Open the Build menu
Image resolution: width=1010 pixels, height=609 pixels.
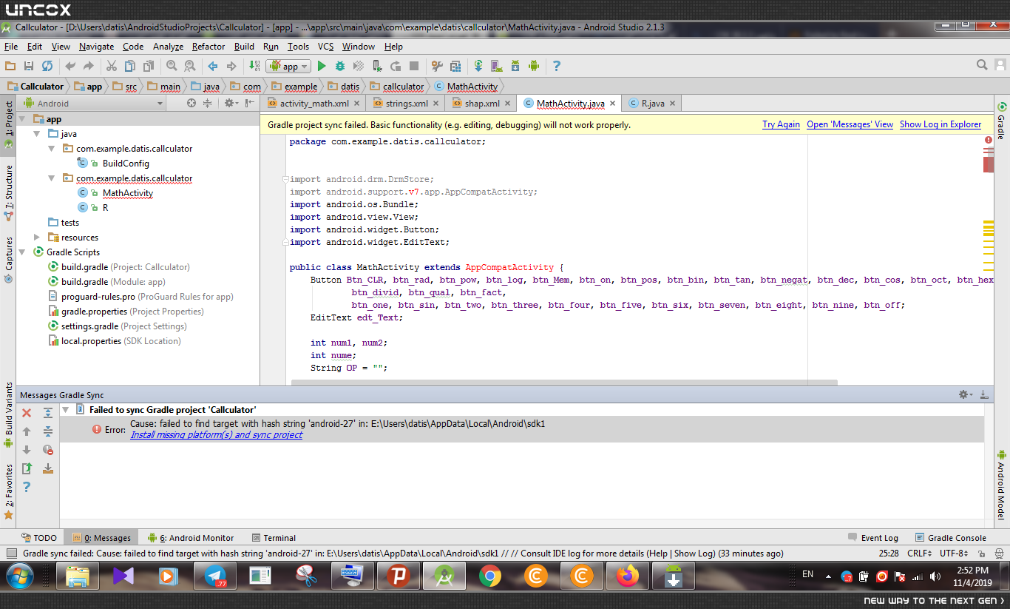pos(244,47)
